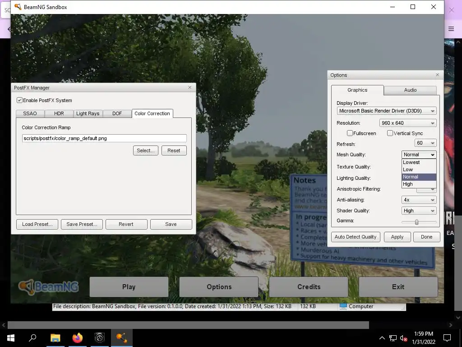Switch to the HDR tab
The image size is (462, 347).
(x=59, y=113)
